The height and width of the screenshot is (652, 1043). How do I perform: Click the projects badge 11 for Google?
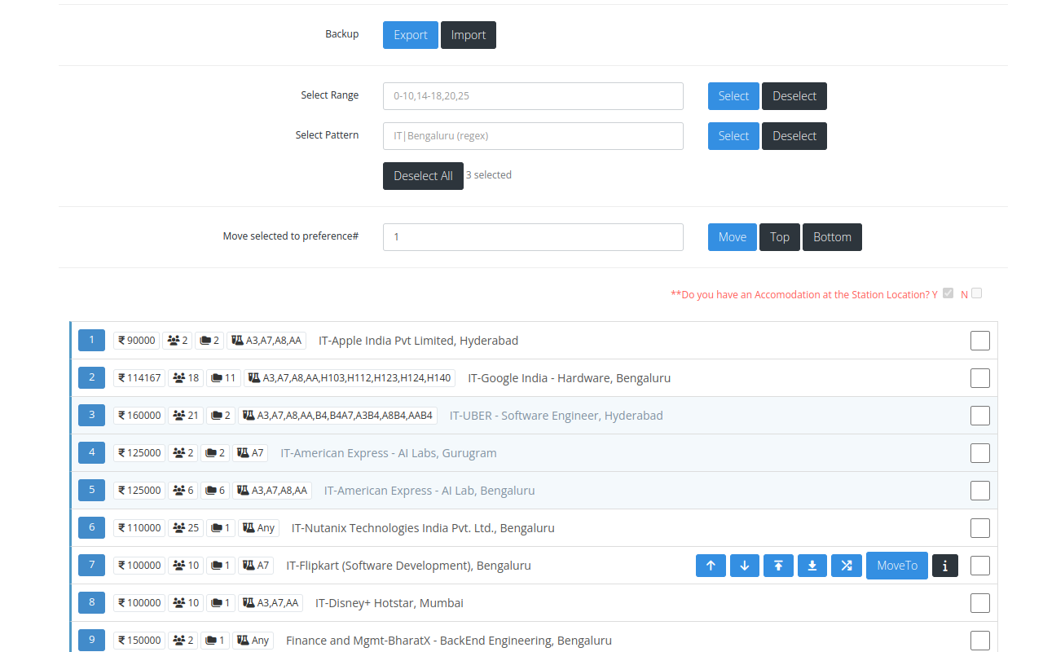point(223,378)
